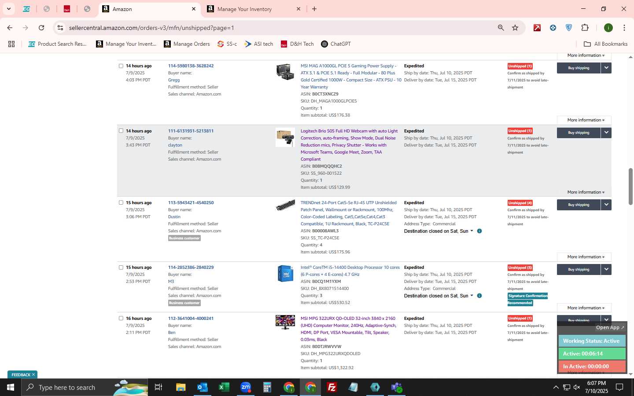
Task: Open Manage Orders bookmark
Action: [x=187, y=44]
